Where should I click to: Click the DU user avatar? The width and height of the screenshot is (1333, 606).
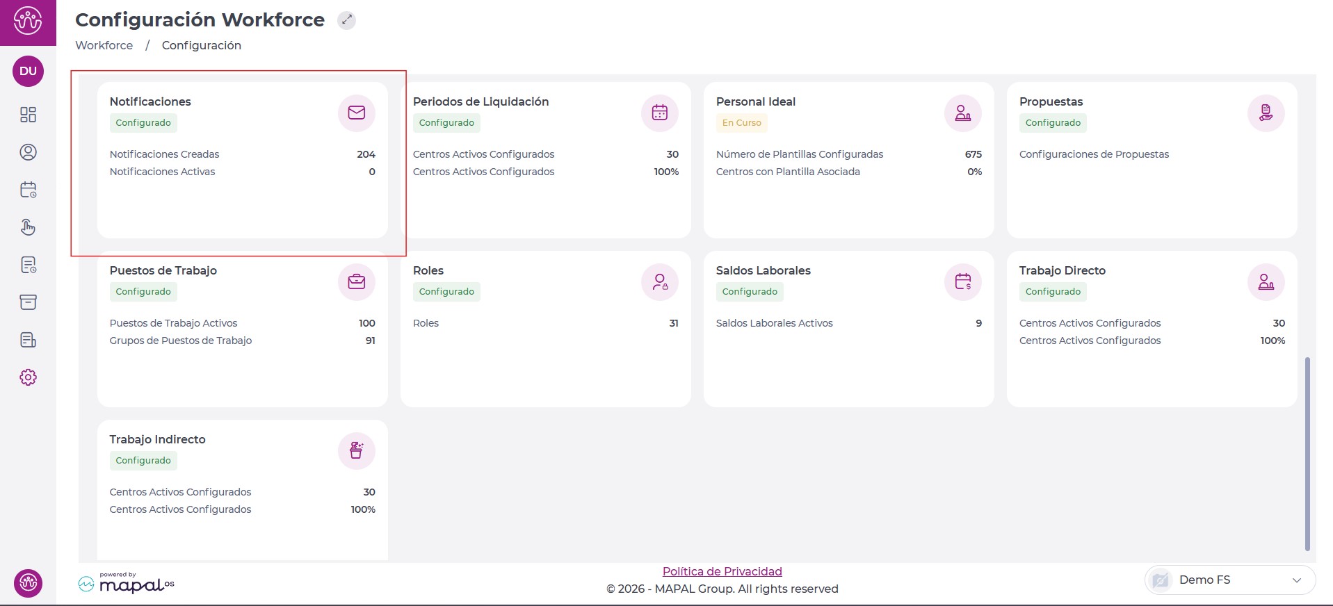(x=28, y=71)
